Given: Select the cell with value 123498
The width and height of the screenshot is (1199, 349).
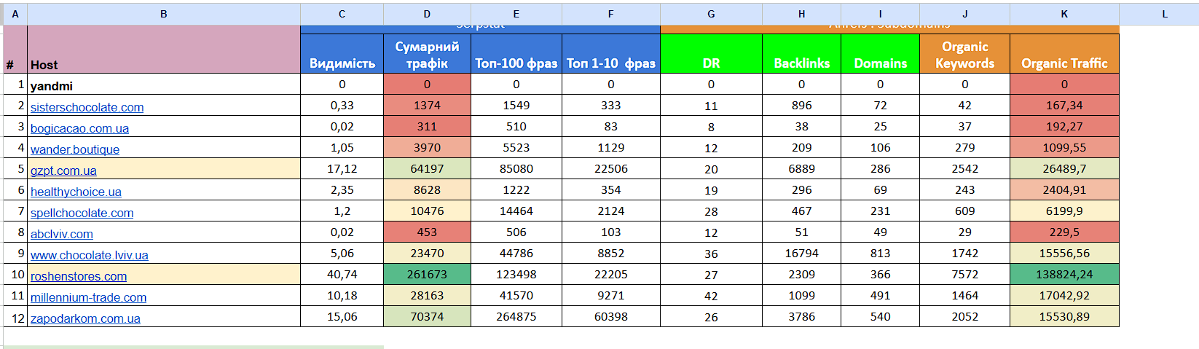Looking at the screenshot, I should point(516,275).
